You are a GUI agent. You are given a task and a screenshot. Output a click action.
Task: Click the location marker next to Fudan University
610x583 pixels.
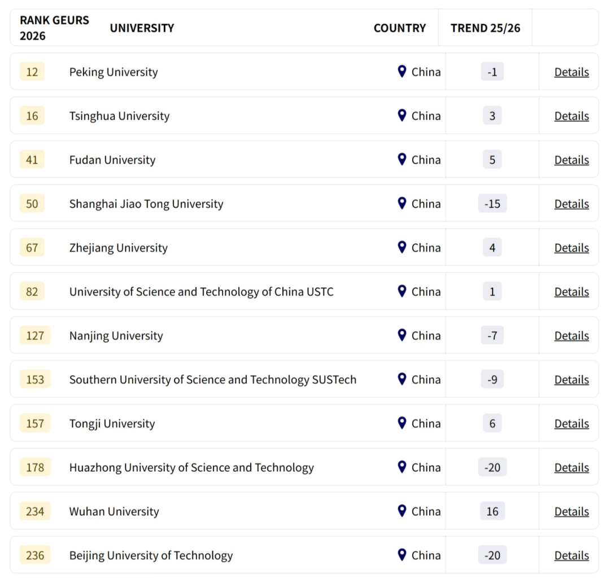[x=402, y=160]
